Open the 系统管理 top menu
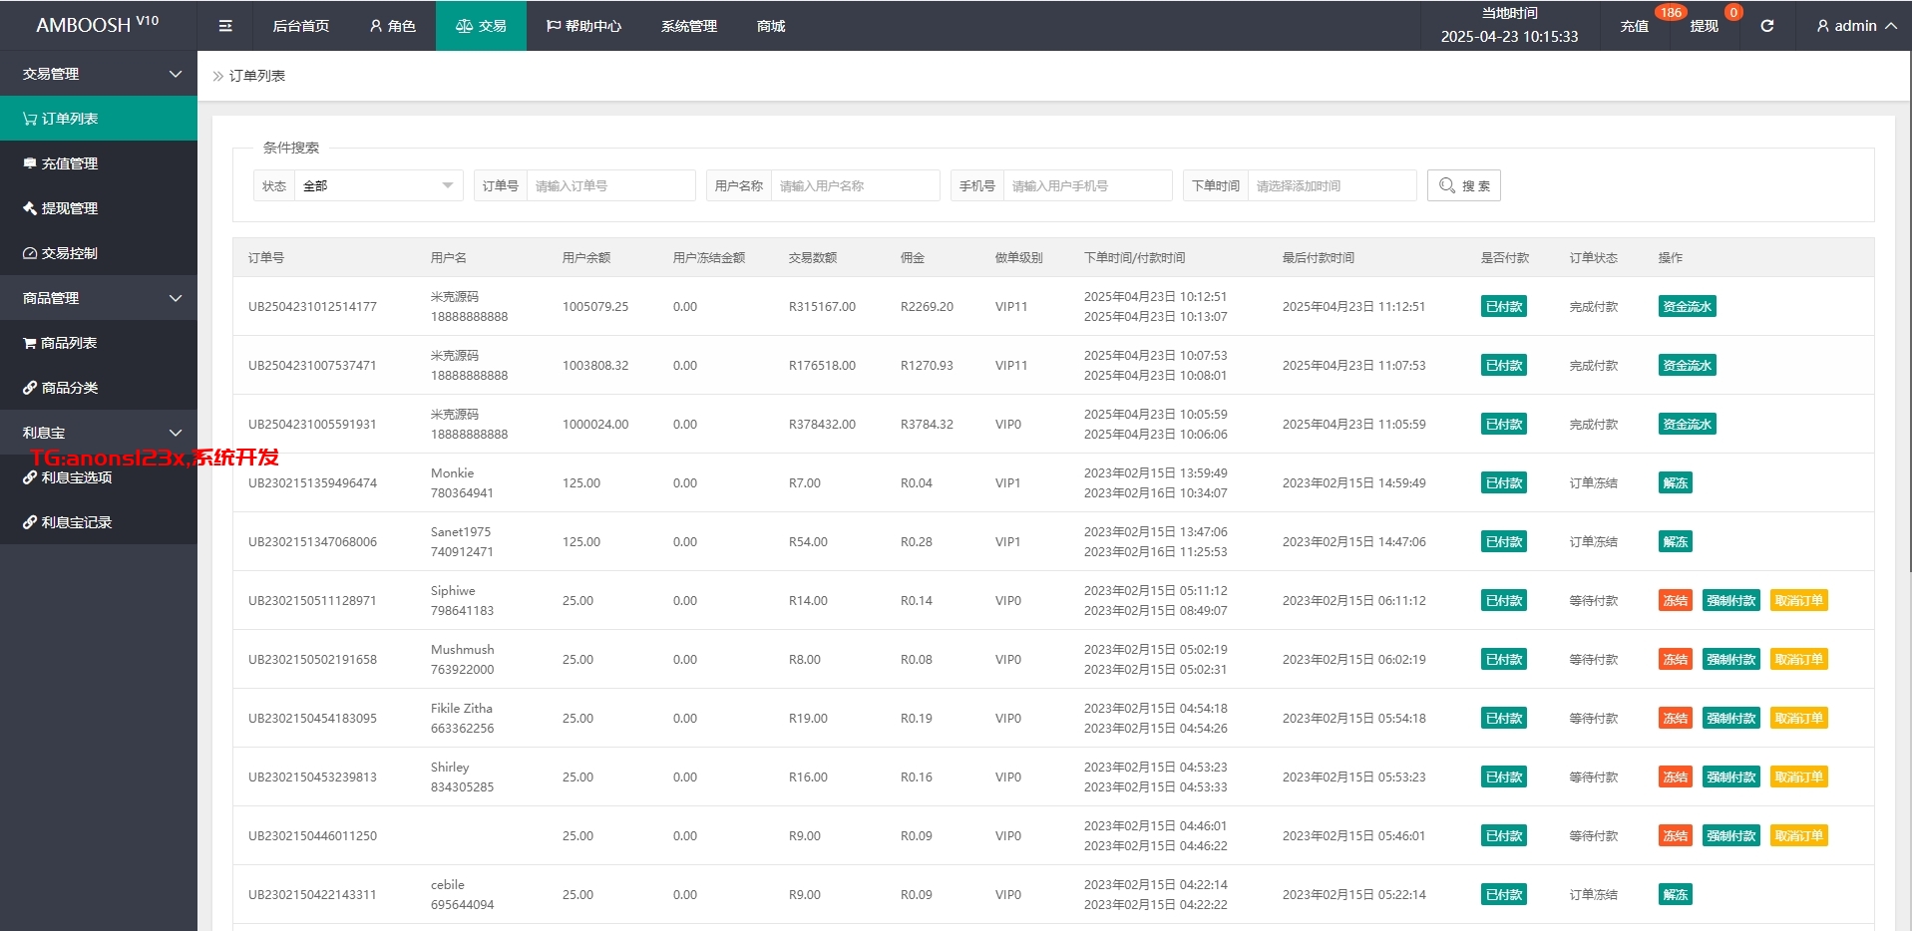This screenshot has height=931, width=1912. click(x=688, y=26)
